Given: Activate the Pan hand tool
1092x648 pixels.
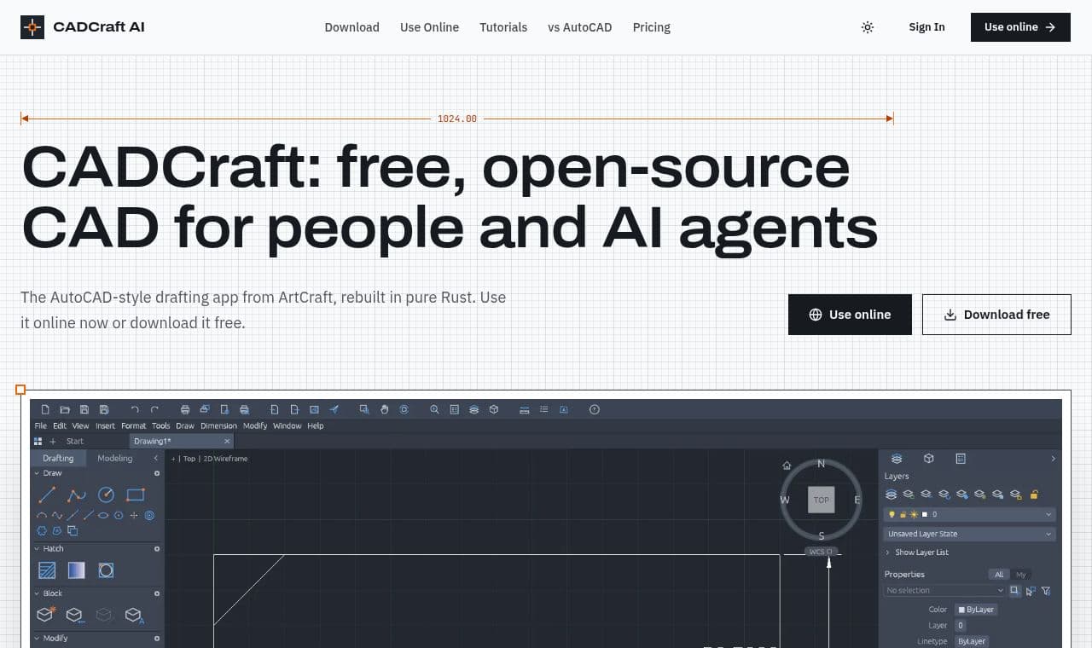Looking at the screenshot, I should pos(384,409).
